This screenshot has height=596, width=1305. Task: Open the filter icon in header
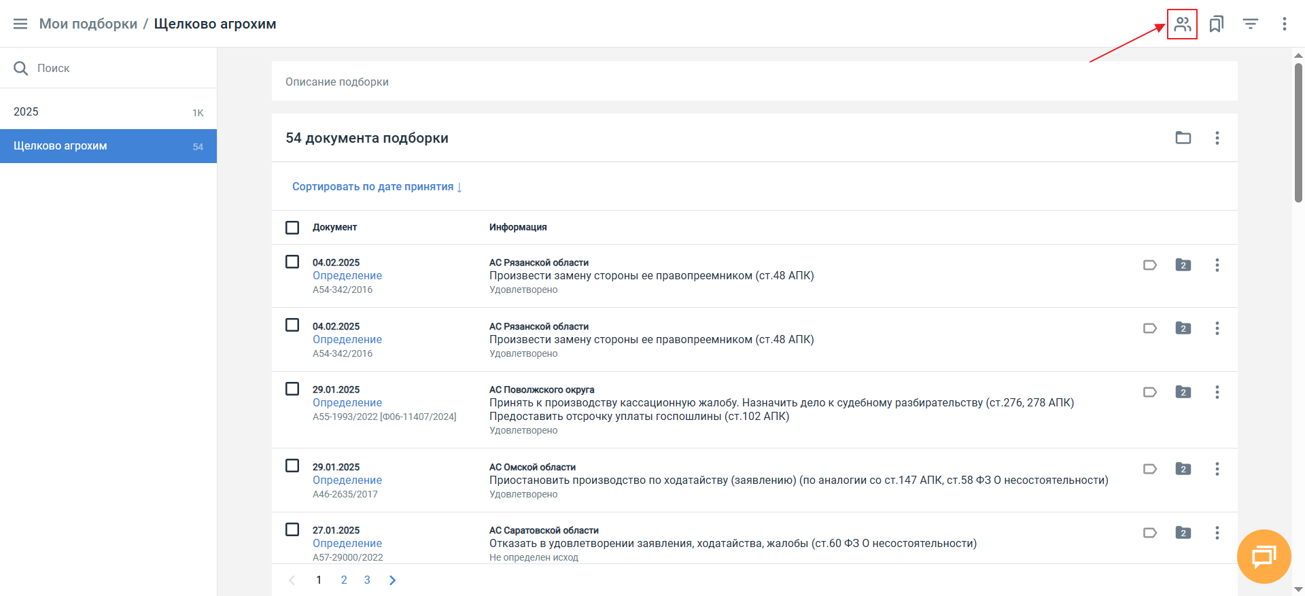(x=1251, y=24)
